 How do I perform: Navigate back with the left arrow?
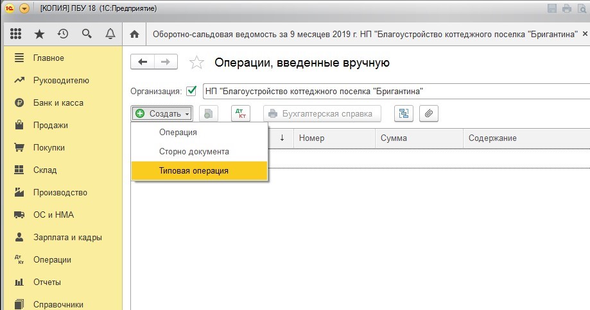click(x=143, y=62)
